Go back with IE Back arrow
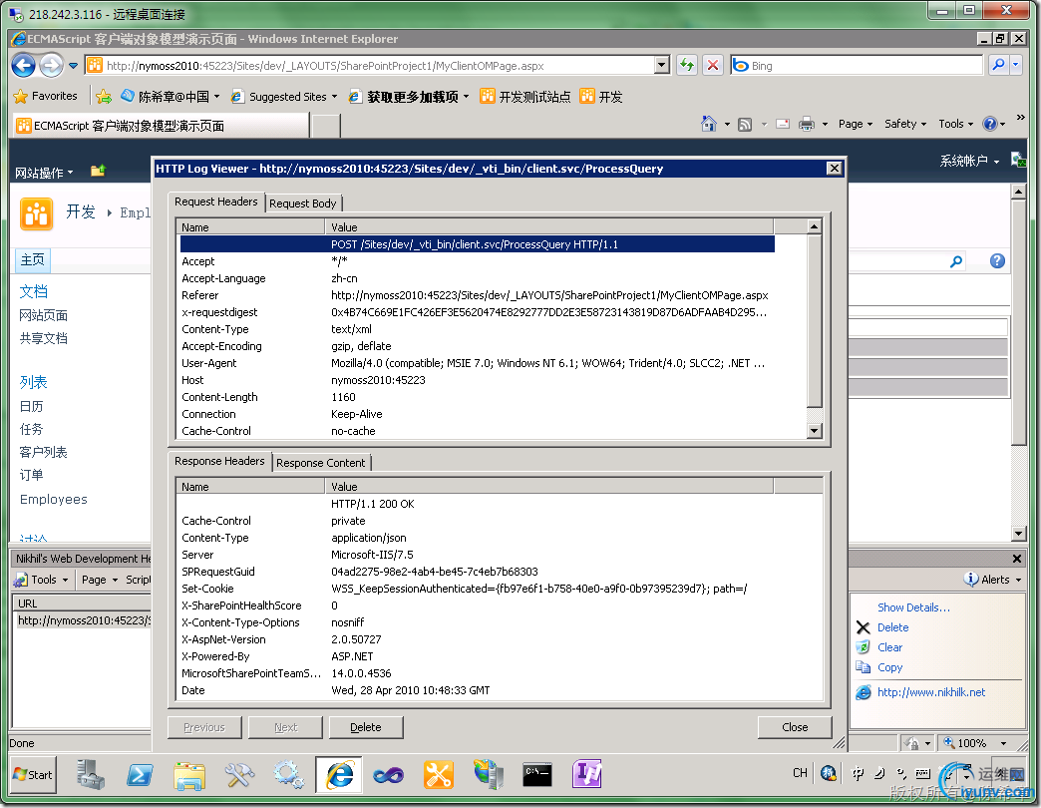This screenshot has width=1041, height=808. [24, 65]
